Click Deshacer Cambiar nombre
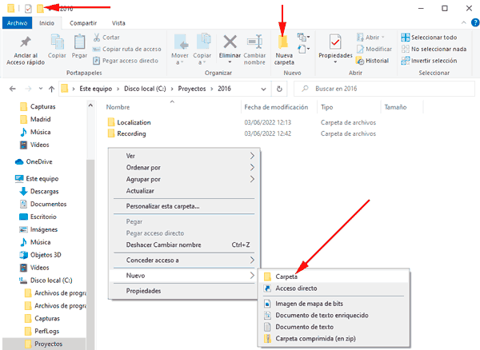Viewport: 480px width, 350px height. [x=184, y=245]
